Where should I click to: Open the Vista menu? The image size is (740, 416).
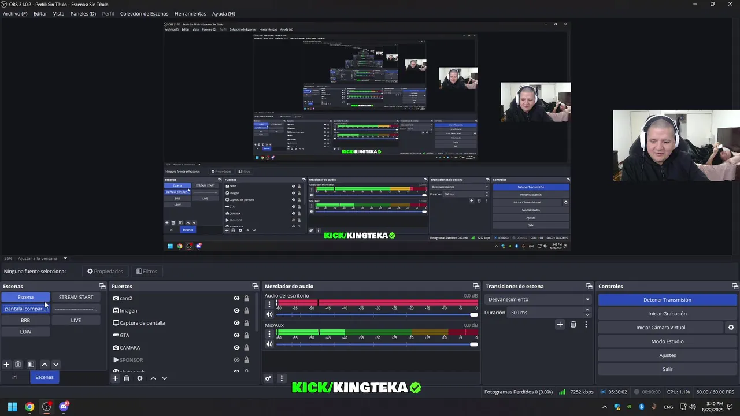click(x=58, y=13)
